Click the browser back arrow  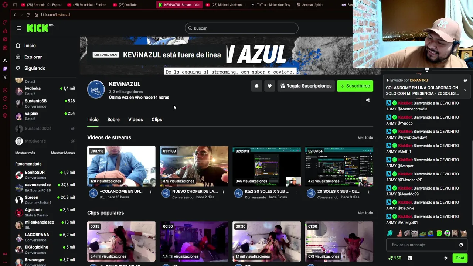point(15,15)
